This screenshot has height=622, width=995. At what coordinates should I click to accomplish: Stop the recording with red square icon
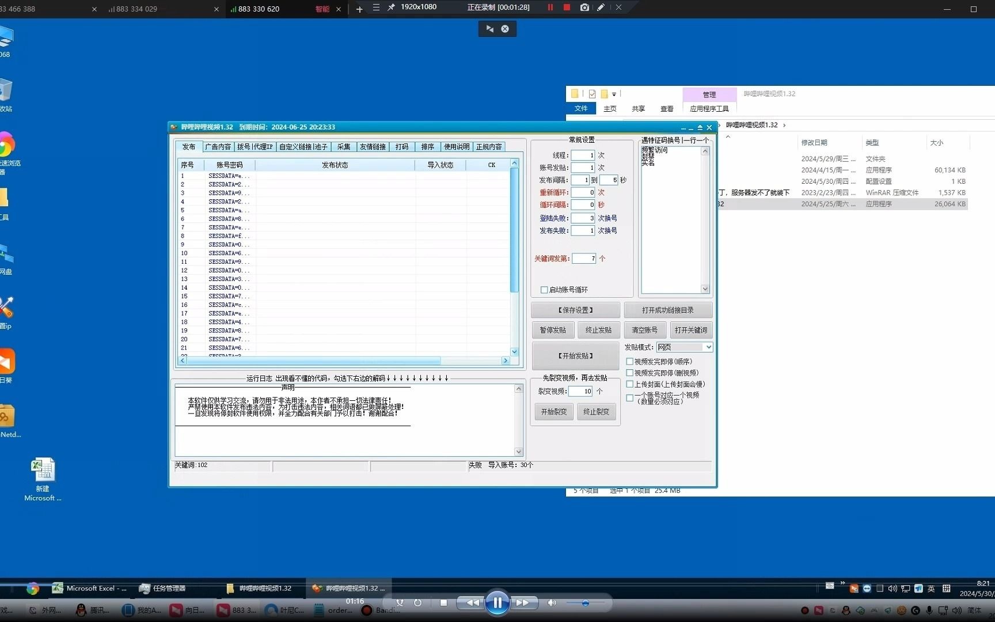567,7
